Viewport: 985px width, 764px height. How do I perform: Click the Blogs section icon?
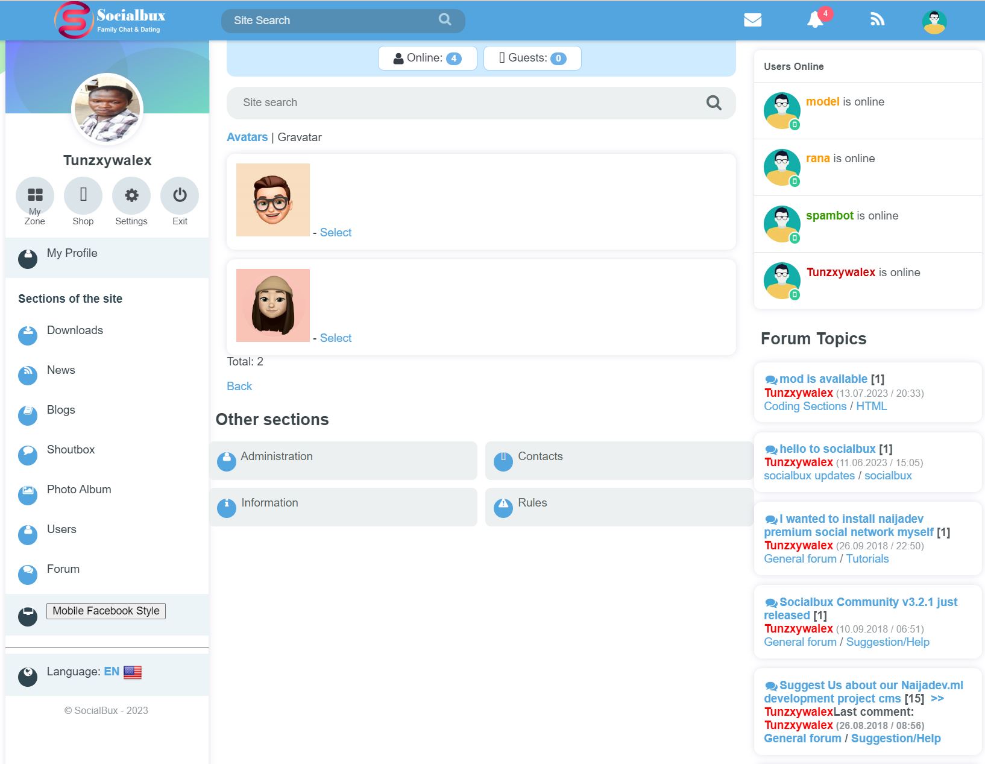(x=28, y=415)
